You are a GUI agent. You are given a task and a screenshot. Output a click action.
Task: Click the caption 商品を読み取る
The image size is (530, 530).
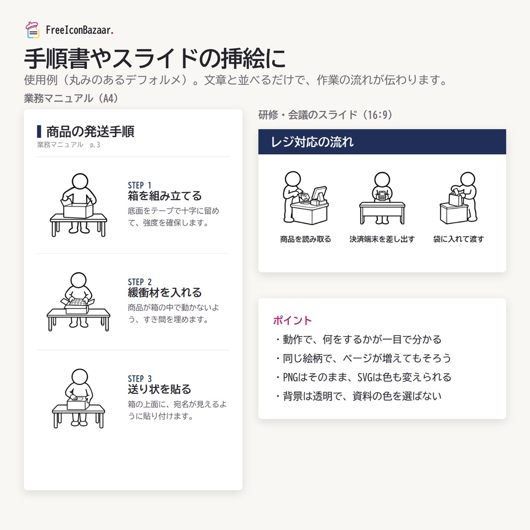[305, 239]
